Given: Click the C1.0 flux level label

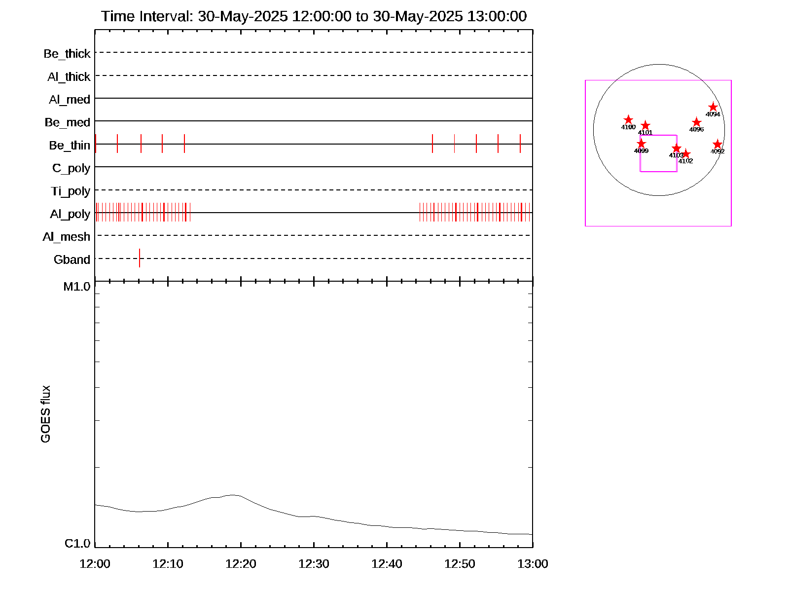Looking at the screenshot, I should click(77, 544).
